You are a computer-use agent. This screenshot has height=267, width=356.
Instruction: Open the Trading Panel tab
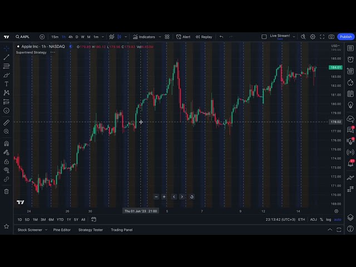coord(122,230)
